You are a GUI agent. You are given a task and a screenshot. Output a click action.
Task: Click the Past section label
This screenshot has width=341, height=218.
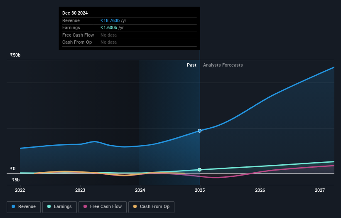coord(191,65)
